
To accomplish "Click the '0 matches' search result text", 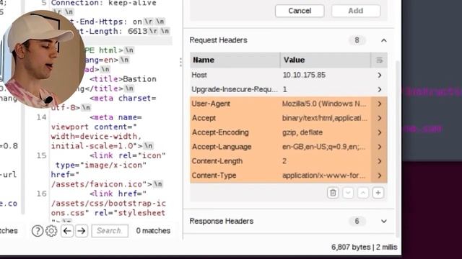I will (153, 231).
